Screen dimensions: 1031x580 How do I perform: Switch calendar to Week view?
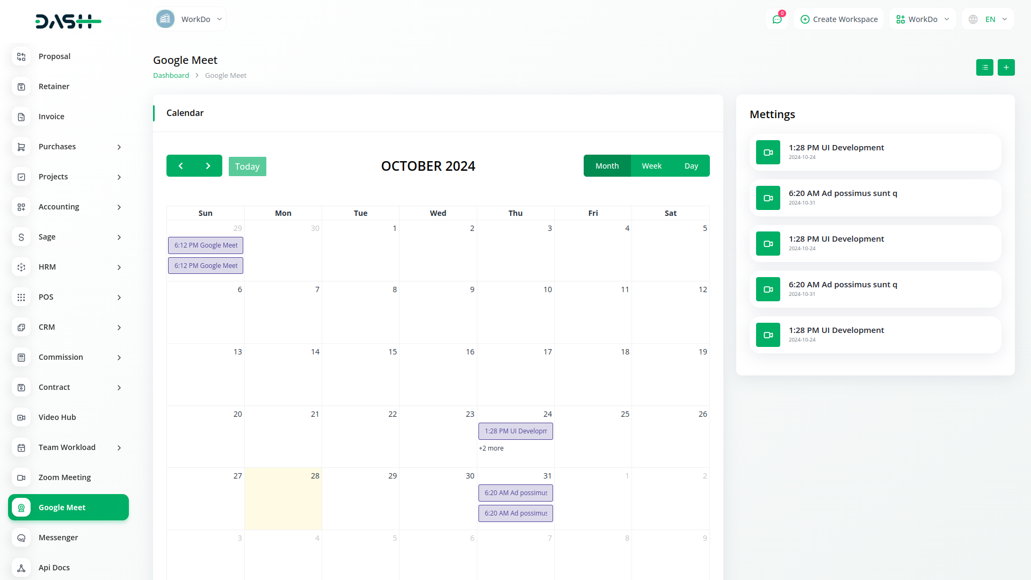tap(651, 166)
